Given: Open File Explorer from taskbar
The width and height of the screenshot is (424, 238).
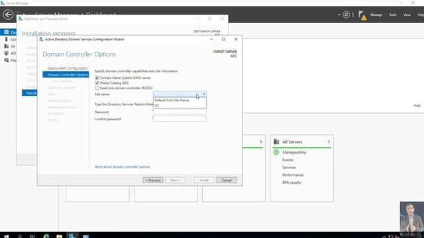Looking at the screenshot, I should click(59, 236).
